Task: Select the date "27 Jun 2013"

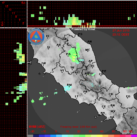Action: (121, 30)
